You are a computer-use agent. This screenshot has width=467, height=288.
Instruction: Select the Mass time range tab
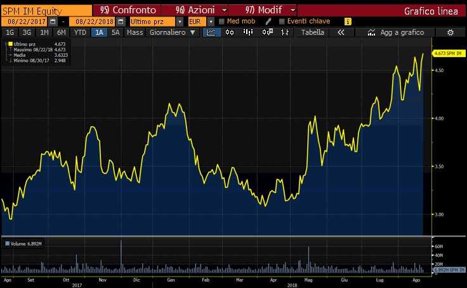135,32
